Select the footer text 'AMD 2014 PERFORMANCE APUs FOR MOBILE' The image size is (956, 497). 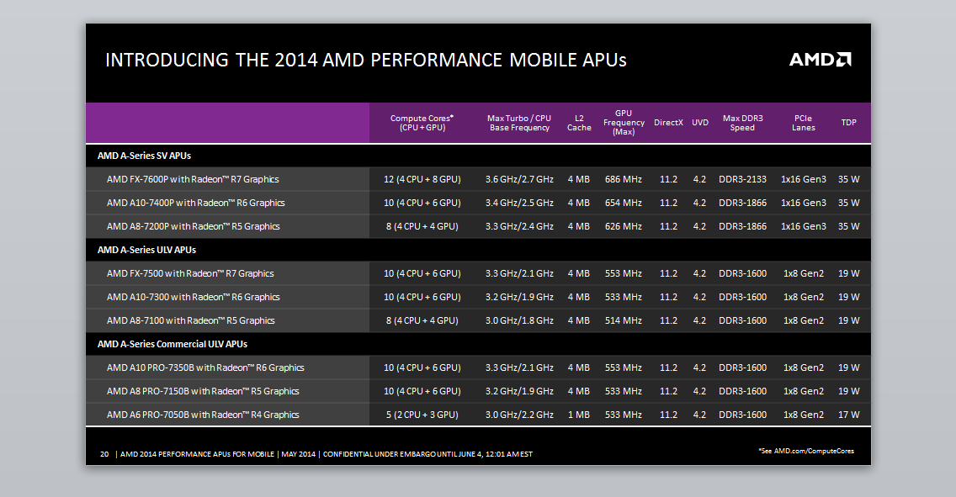197,454
